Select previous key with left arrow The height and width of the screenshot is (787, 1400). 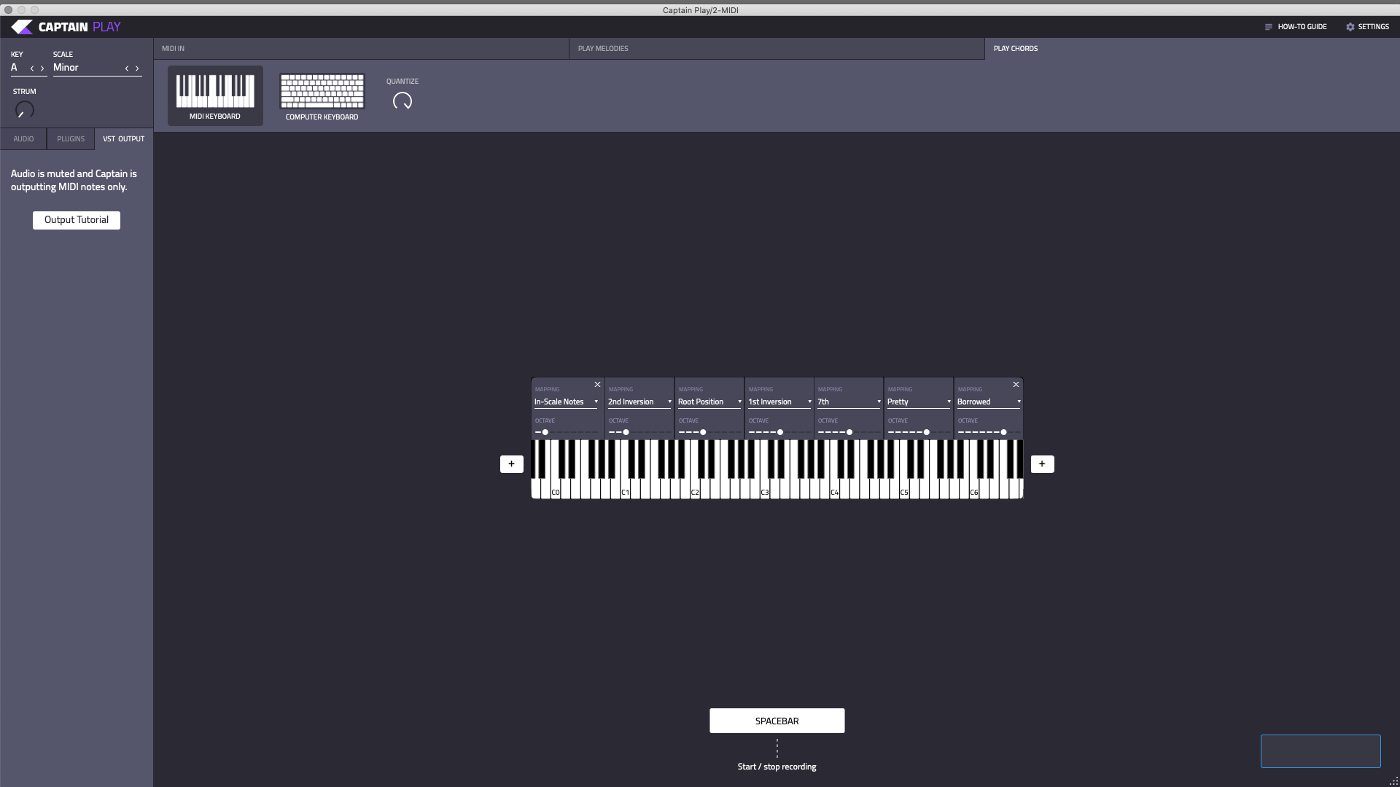[32, 68]
